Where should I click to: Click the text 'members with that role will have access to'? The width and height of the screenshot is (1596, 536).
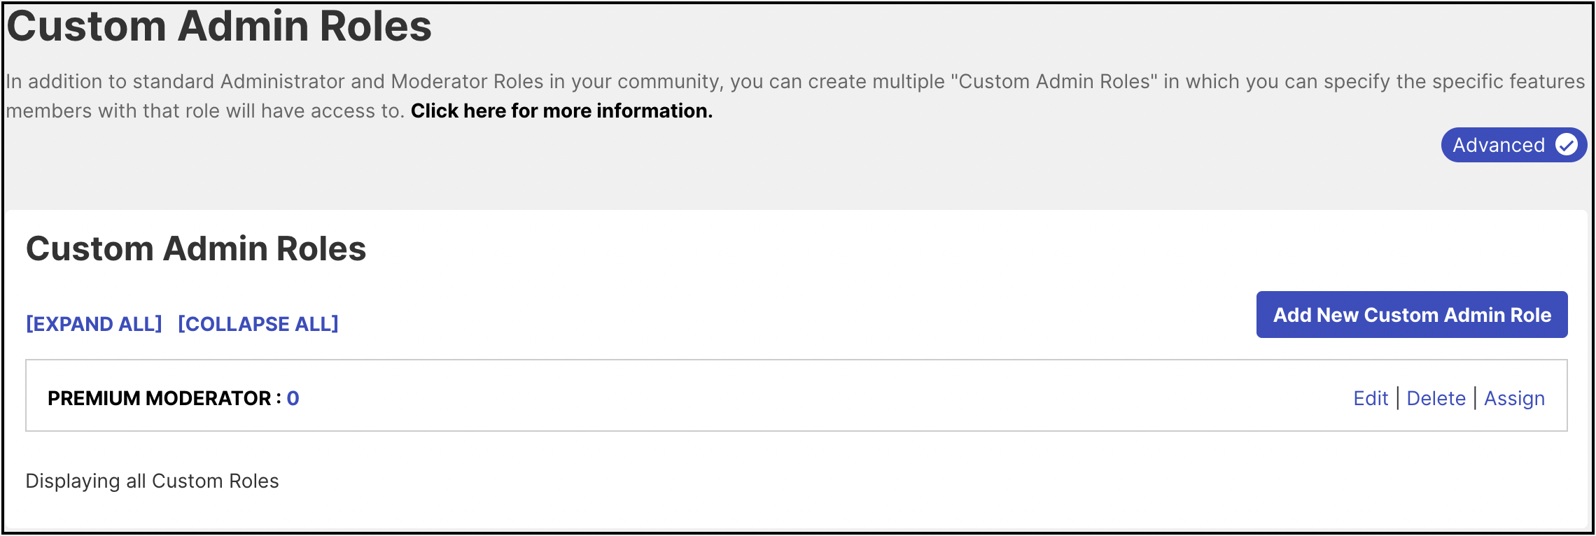click(x=204, y=111)
